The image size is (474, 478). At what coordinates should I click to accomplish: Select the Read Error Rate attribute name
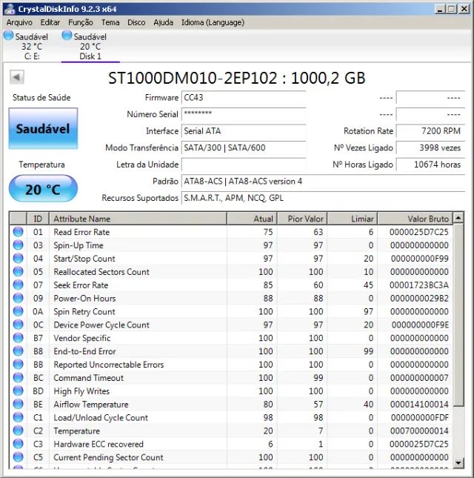coord(81,232)
